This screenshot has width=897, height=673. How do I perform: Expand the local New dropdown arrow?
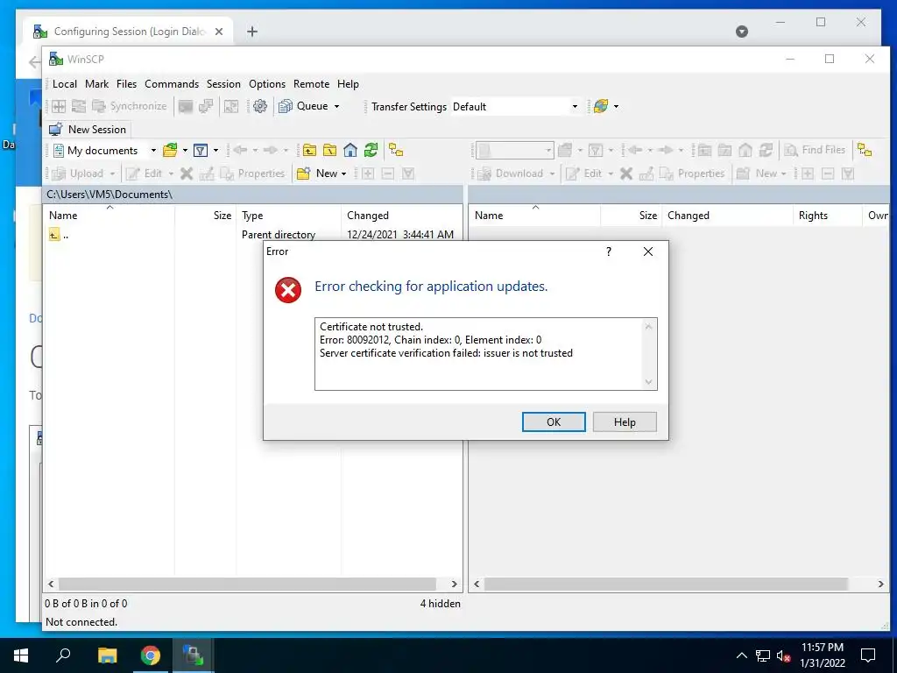pos(343,174)
